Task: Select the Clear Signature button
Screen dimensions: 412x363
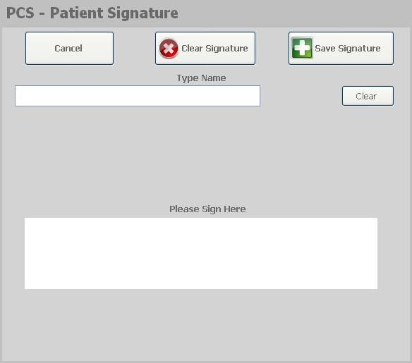Action: coord(205,49)
